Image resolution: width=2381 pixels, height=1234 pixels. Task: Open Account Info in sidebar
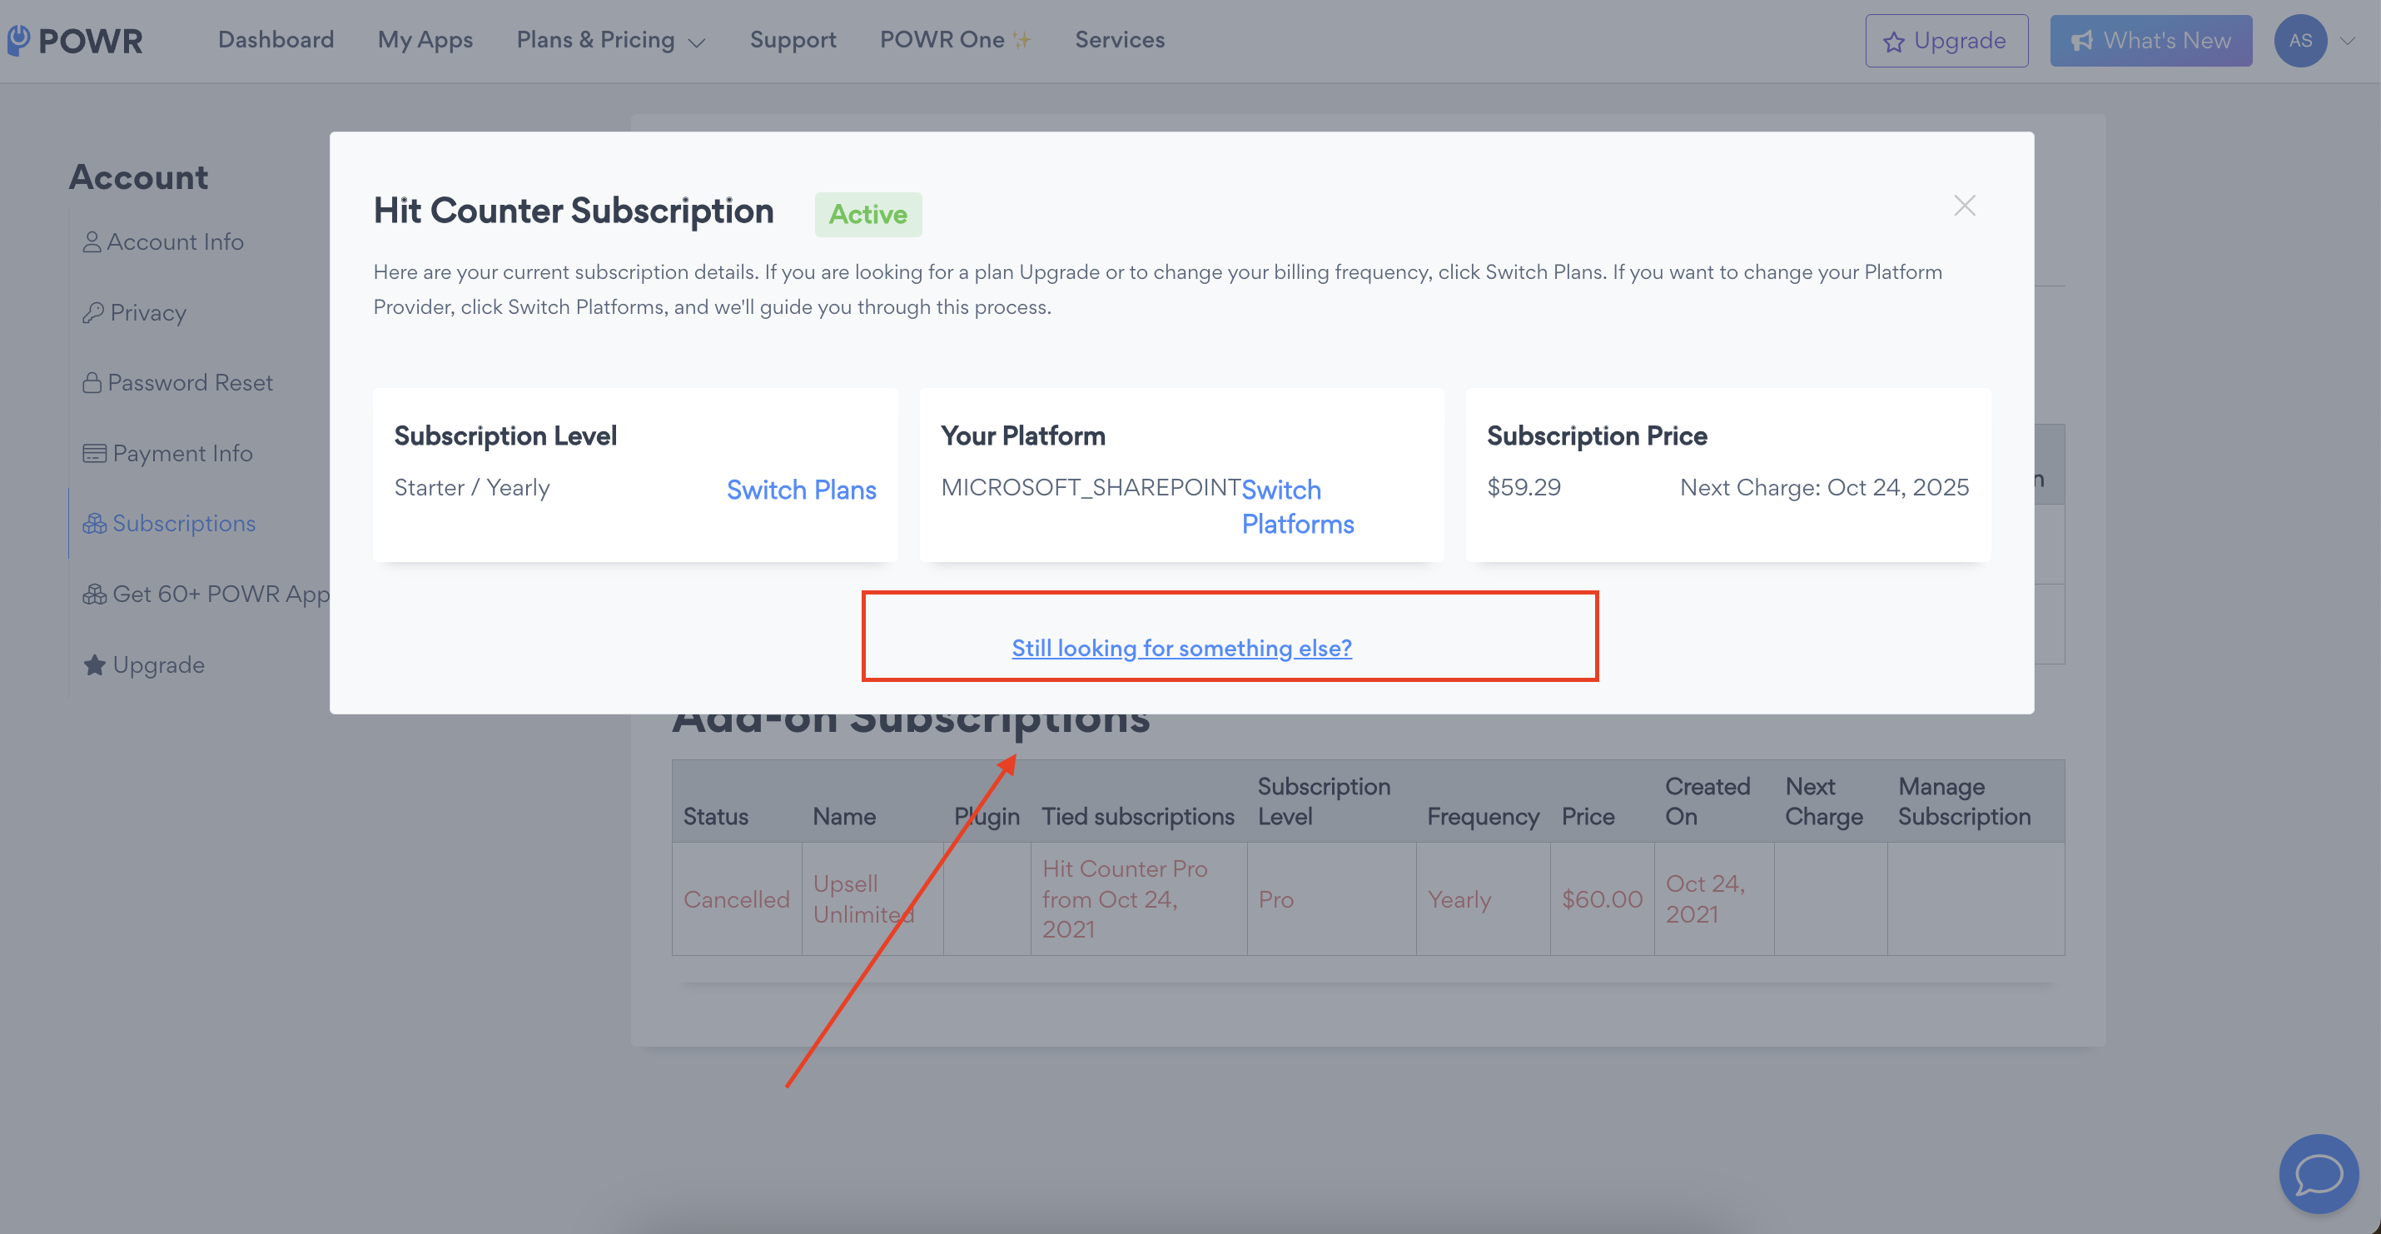[164, 241]
